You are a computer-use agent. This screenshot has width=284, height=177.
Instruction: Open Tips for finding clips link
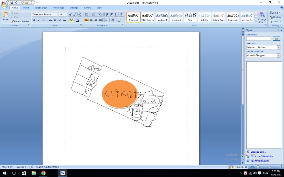pyautogui.click(x=260, y=161)
